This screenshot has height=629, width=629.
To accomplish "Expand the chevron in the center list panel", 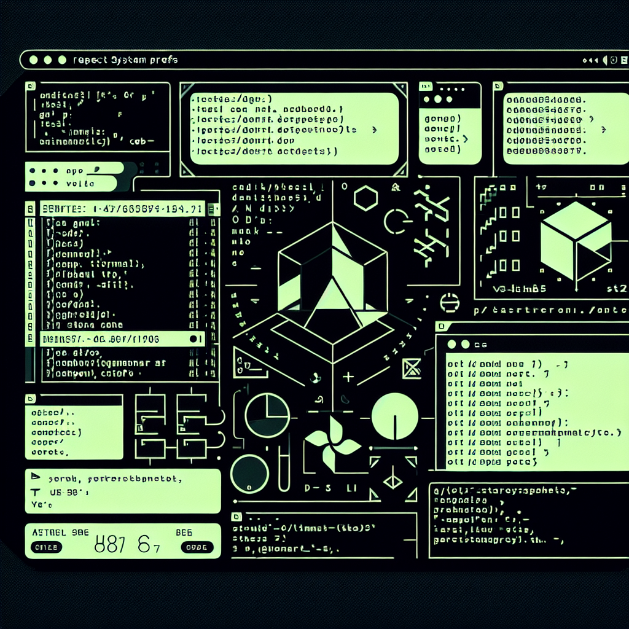I will 374,130.
